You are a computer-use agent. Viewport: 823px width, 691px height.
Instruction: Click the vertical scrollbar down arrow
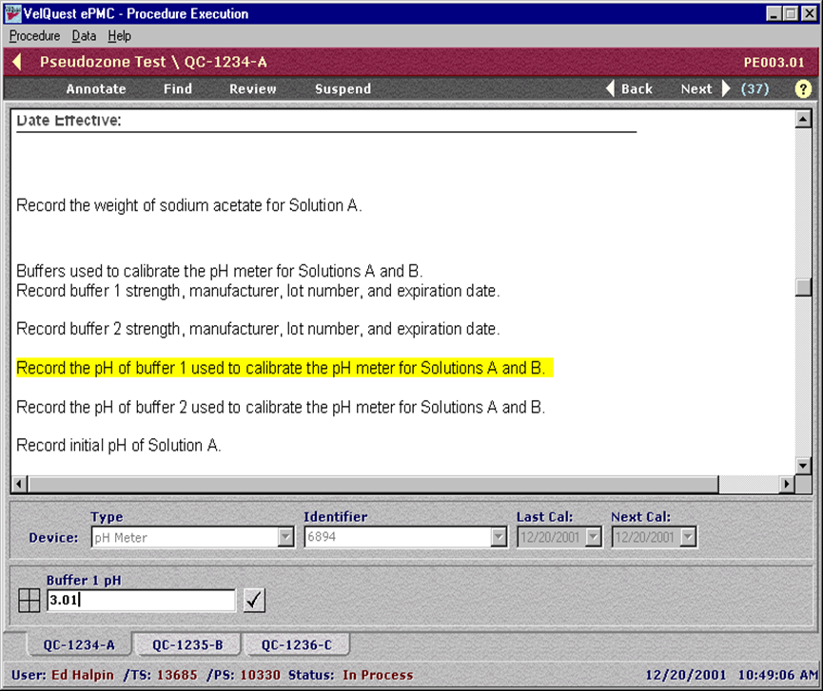pos(804,465)
